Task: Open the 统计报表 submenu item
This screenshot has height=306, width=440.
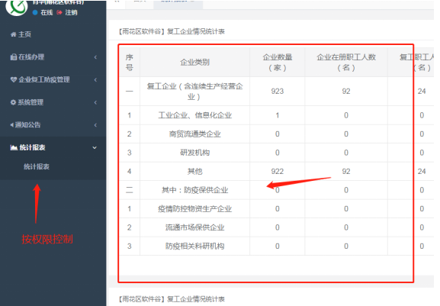Action: (37, 167)
